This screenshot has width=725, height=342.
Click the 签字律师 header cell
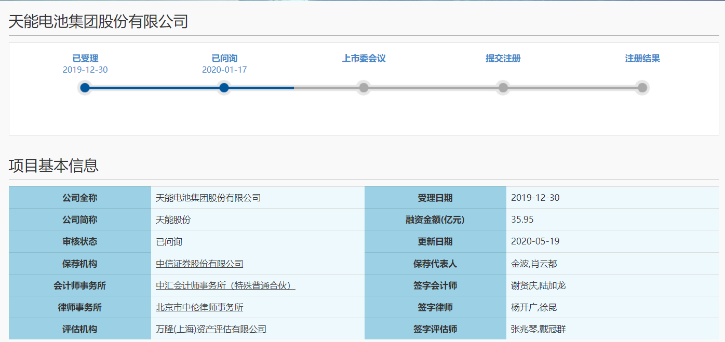click(435, 307)
